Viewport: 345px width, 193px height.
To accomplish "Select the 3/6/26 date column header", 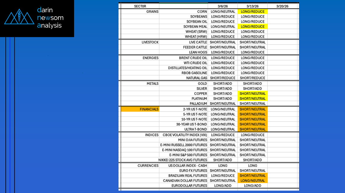I will pos(223,6).
